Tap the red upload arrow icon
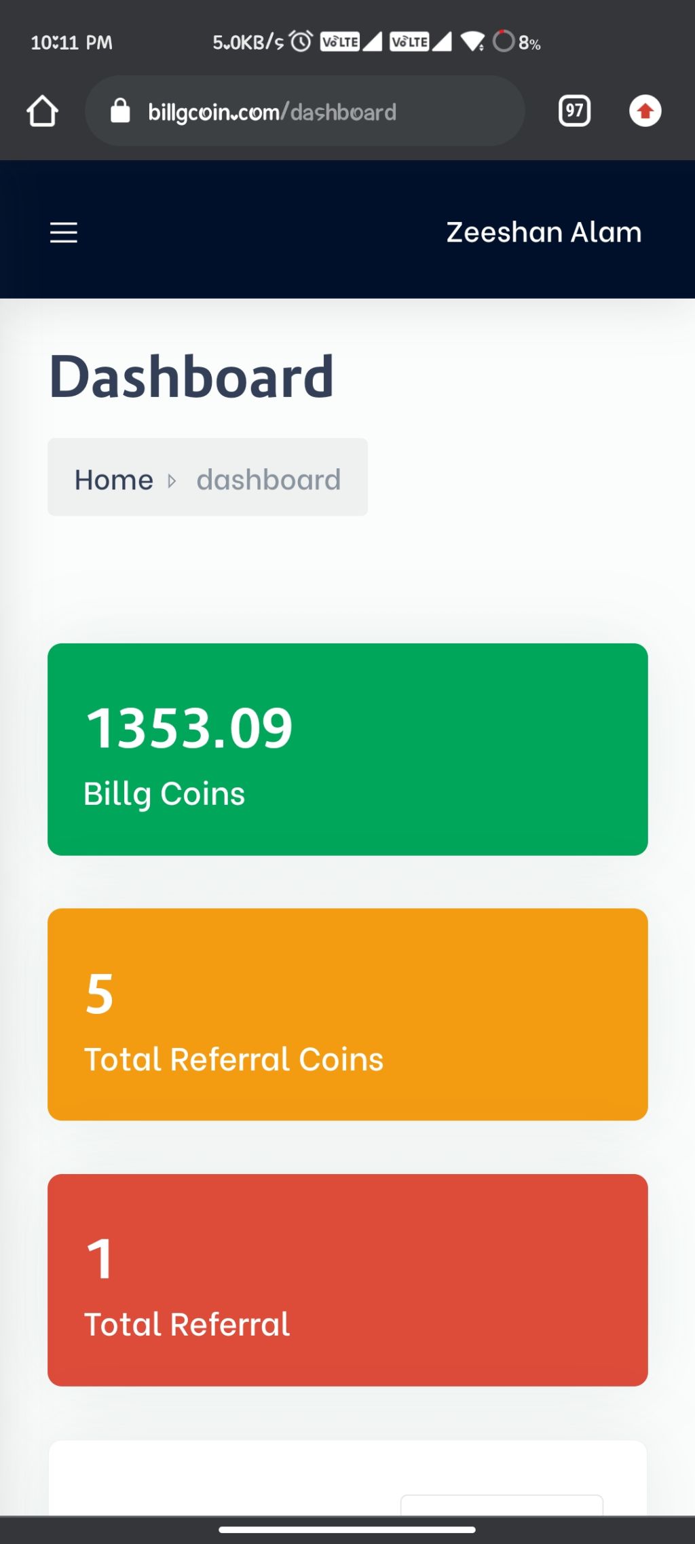 645,111
